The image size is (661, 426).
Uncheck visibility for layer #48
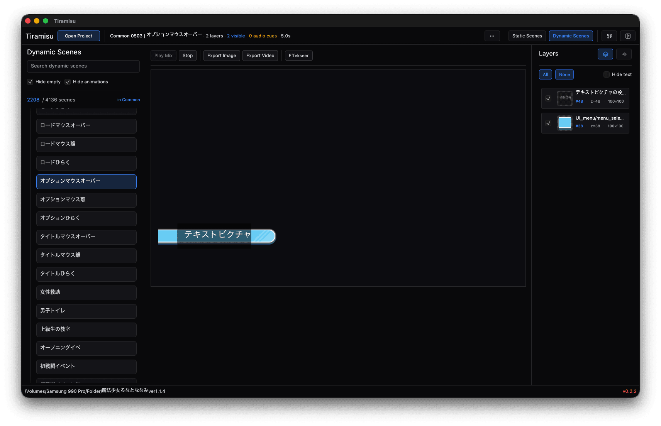(548, 98)
